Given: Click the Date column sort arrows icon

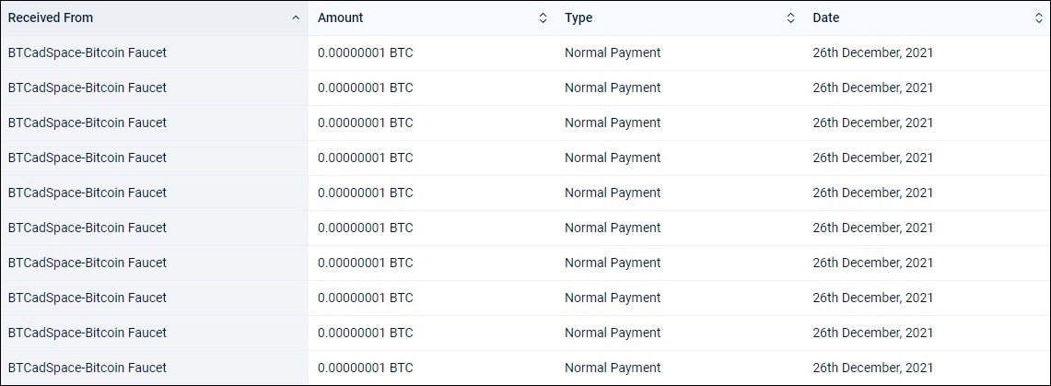Looking at the screenshot, I should click(x=1038, y=18).
